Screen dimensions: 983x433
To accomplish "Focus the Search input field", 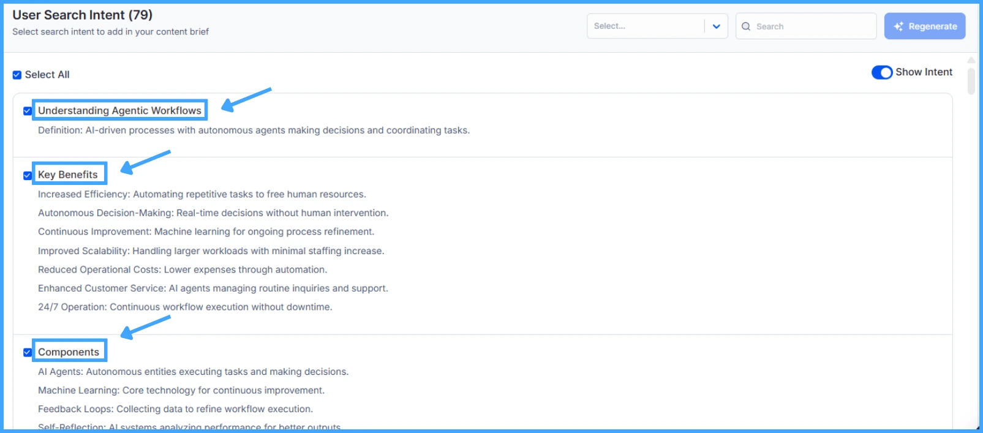I will click(x=812, y=26).
